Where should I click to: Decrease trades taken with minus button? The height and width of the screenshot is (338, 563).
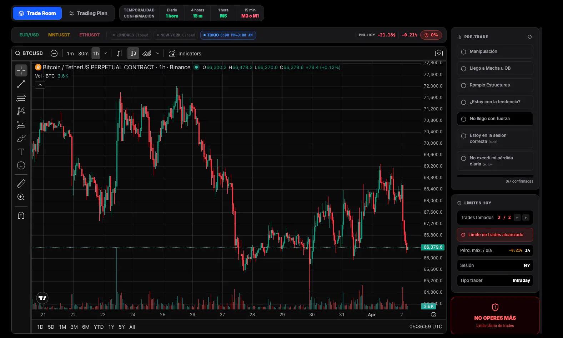[517, 218]
